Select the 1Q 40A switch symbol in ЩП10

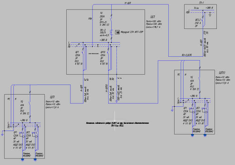pos(200,79)
